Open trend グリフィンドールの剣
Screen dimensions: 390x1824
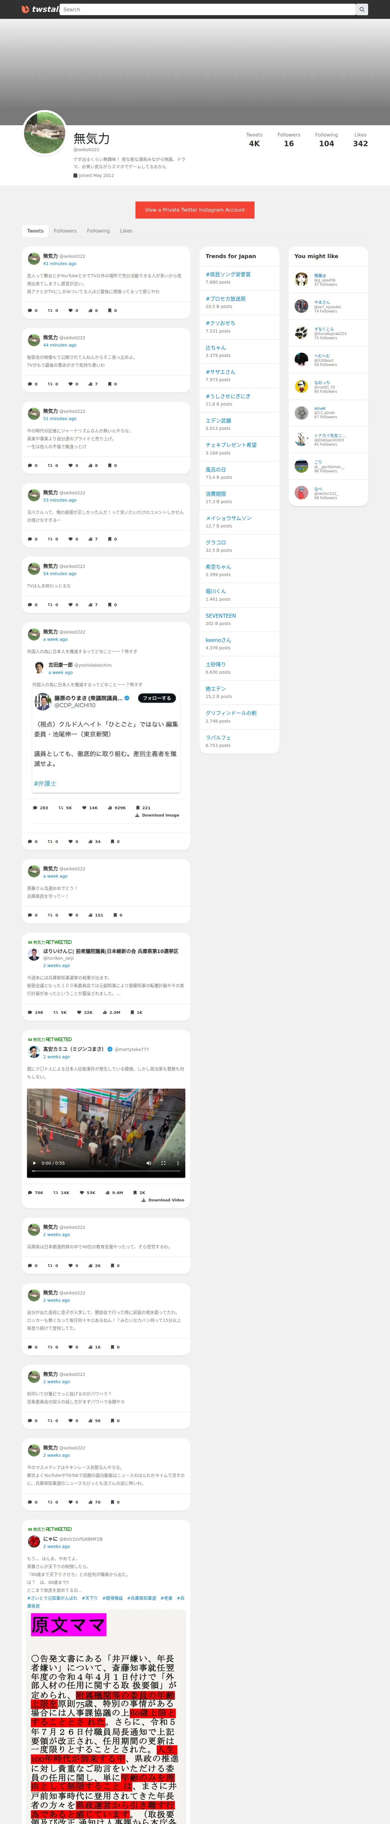coord(231,713)
